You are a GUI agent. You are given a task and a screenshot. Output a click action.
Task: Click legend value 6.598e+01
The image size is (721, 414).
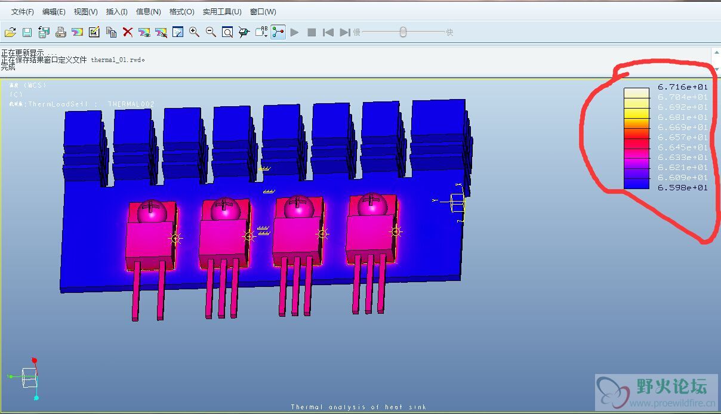pyautogui.click(x=683, y=187)
